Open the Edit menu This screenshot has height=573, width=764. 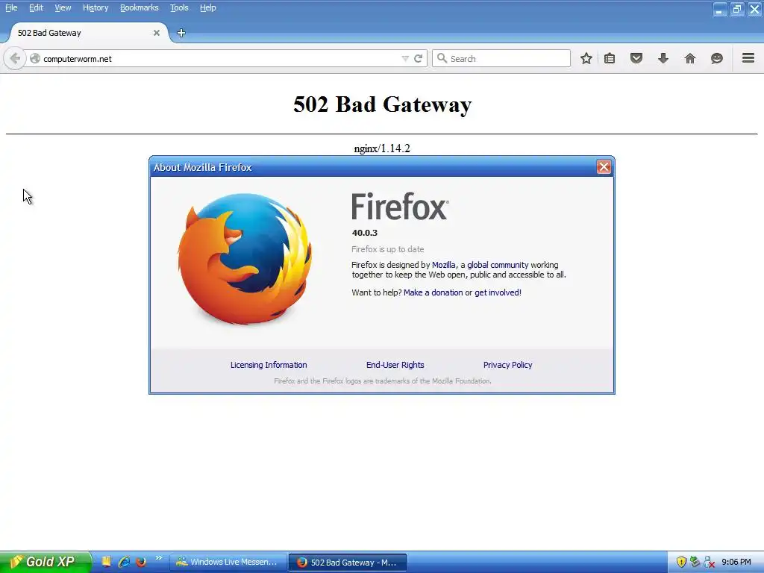[36, 7]
